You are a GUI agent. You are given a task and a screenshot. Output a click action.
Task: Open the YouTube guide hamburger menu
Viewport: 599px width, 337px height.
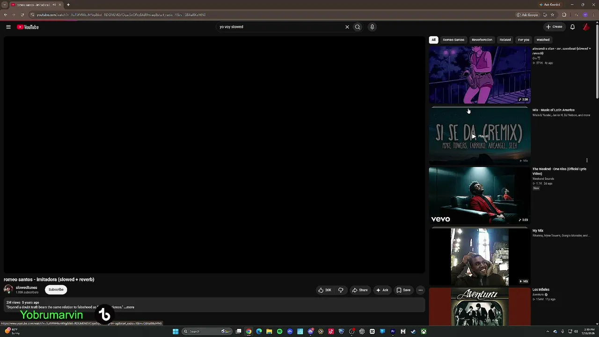point(8,27)
